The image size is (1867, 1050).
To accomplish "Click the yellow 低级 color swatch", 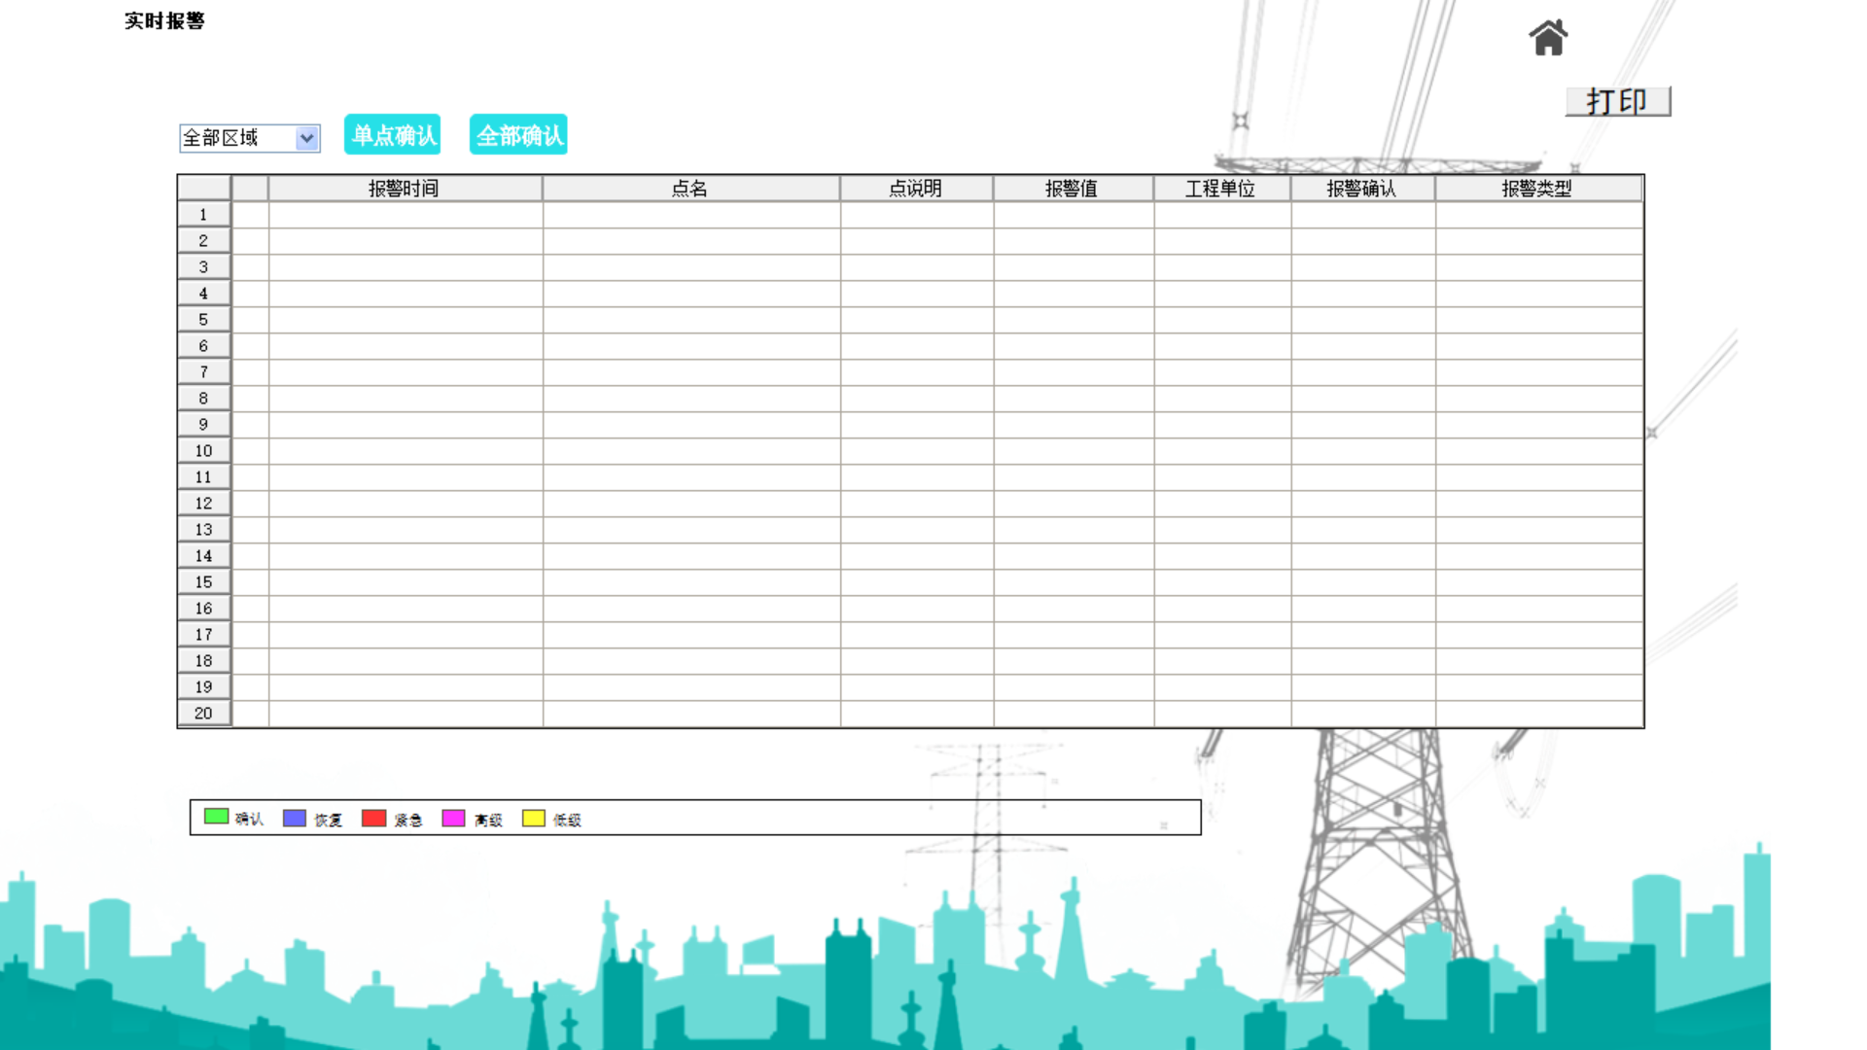I will pyautogui.click(x=534, y=818).
